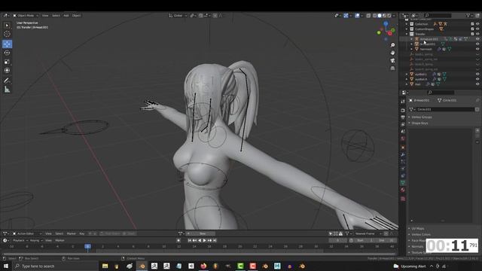Open the Global transform orientation dropdown

[178, 15]
